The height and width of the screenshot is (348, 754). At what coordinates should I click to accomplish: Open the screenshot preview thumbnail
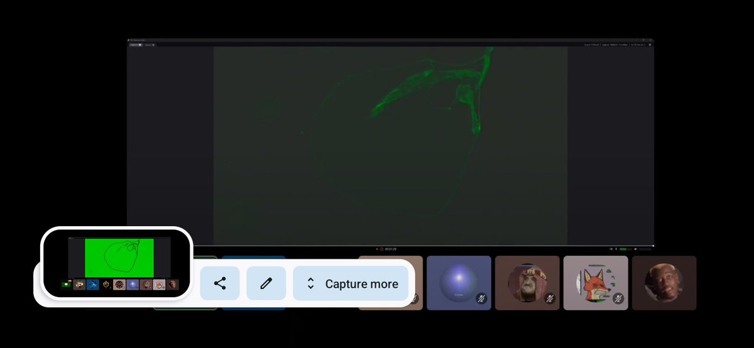click(116, 262)
